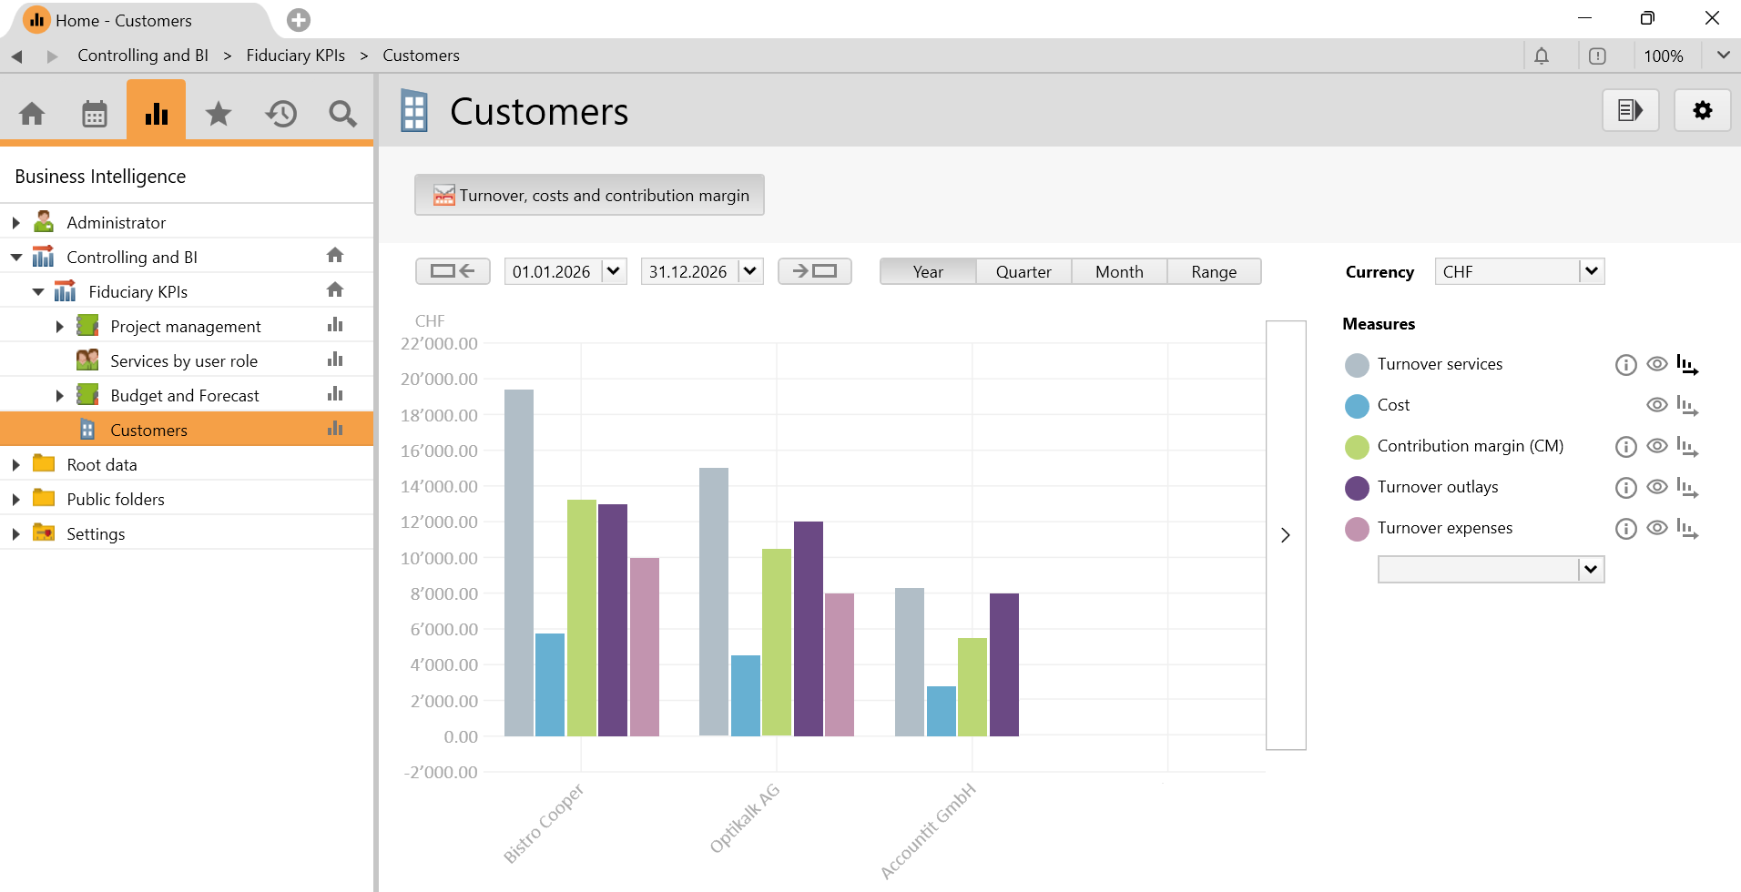Switch period to Quarter
The image size is (1741, 892).
pyautogui.click(x=1023, y=271)
